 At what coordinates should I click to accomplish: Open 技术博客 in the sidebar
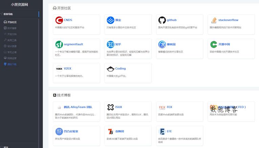click(10, 28)
